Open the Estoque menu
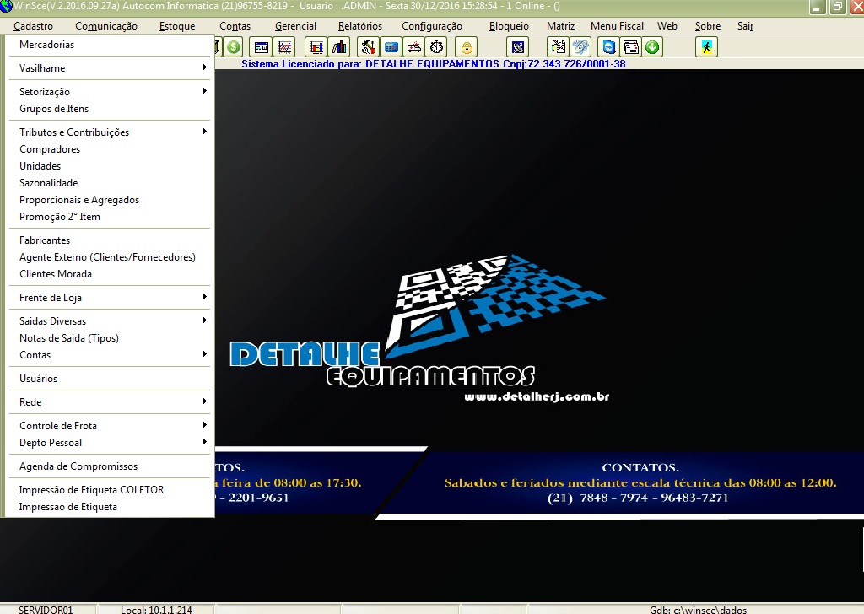 tap(177, 26)
